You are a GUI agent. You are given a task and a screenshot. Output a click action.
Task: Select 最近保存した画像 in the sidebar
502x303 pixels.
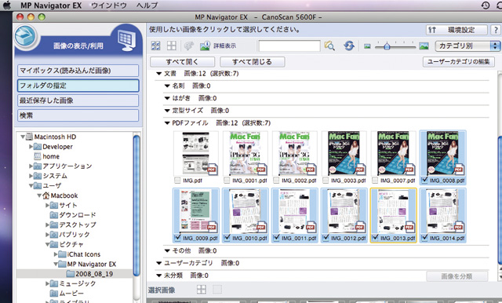78,100
